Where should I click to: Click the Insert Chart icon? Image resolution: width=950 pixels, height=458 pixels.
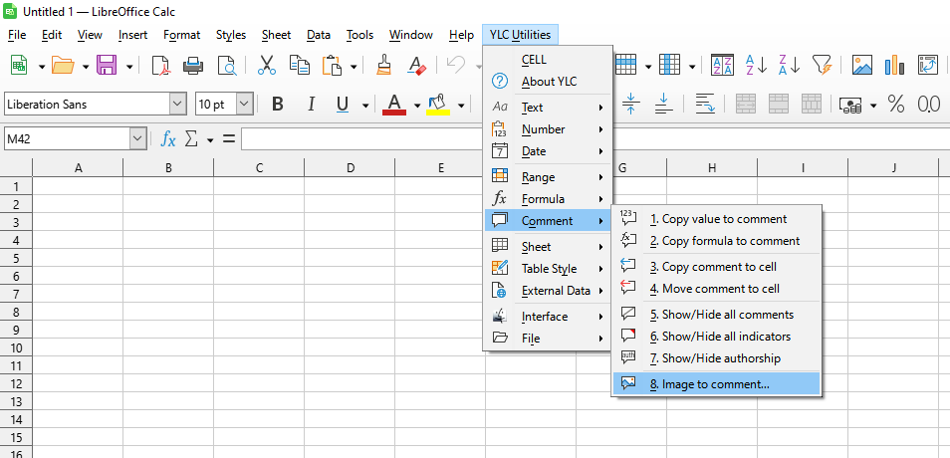pos(894,66)
